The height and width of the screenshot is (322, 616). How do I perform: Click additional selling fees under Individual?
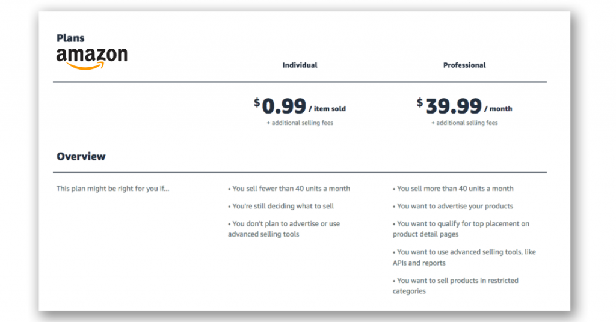click(x=300, y=123)
